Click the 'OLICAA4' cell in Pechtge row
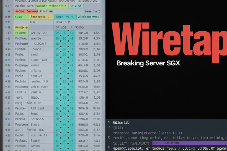Screen dimensions: 227x151 (x=40, y=44)
